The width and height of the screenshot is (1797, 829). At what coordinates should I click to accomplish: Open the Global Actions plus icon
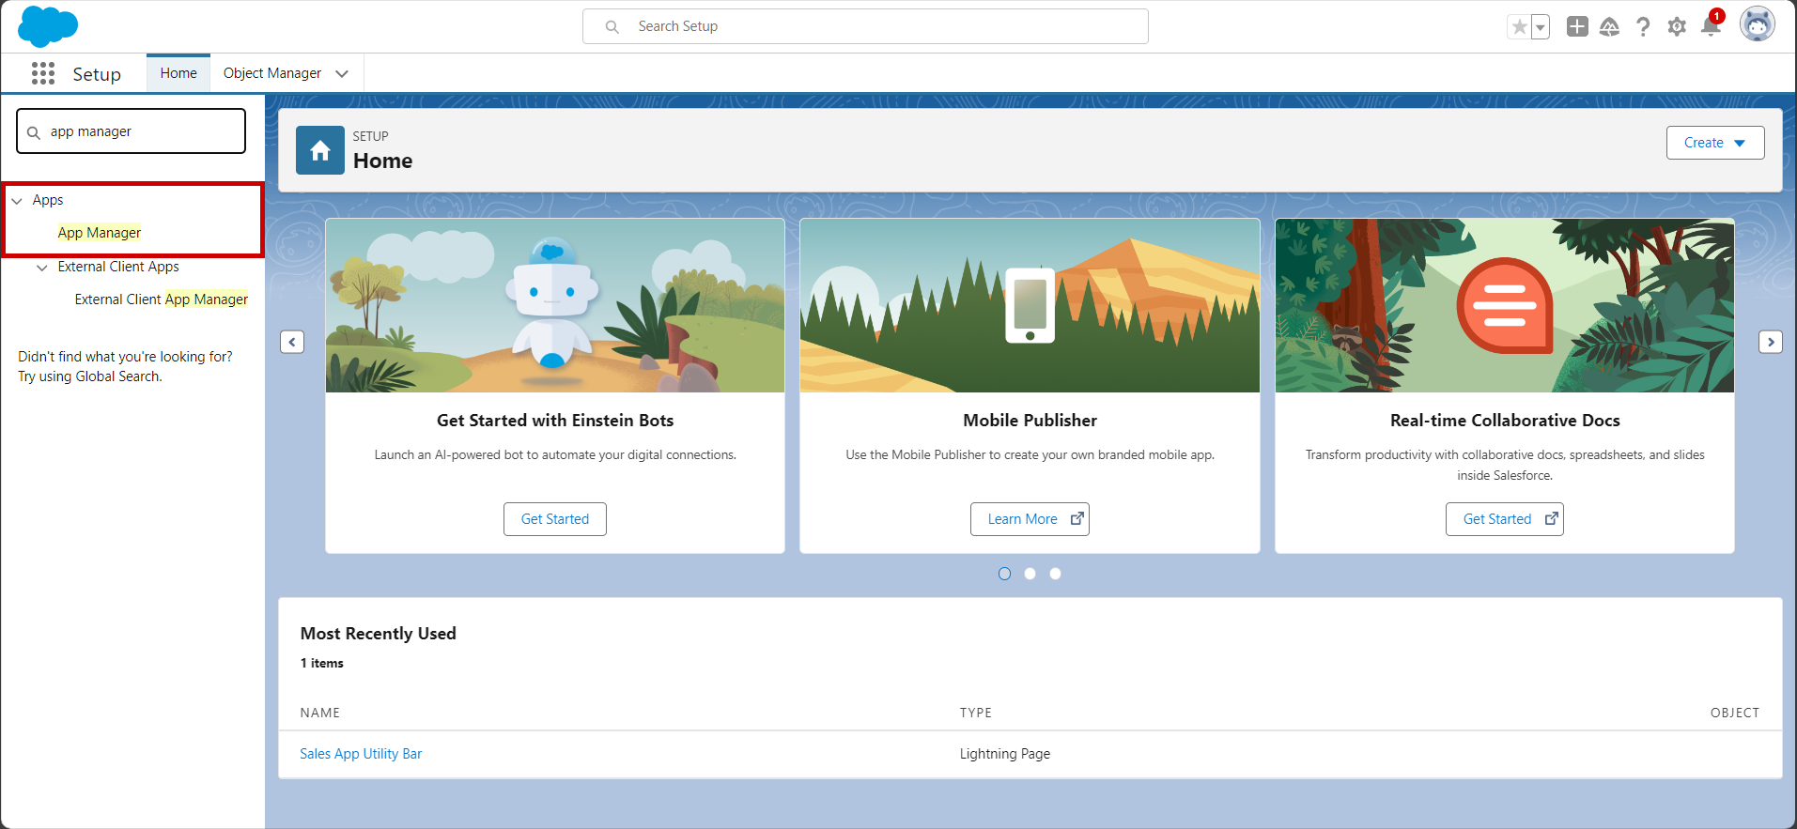click(1577, 27)
